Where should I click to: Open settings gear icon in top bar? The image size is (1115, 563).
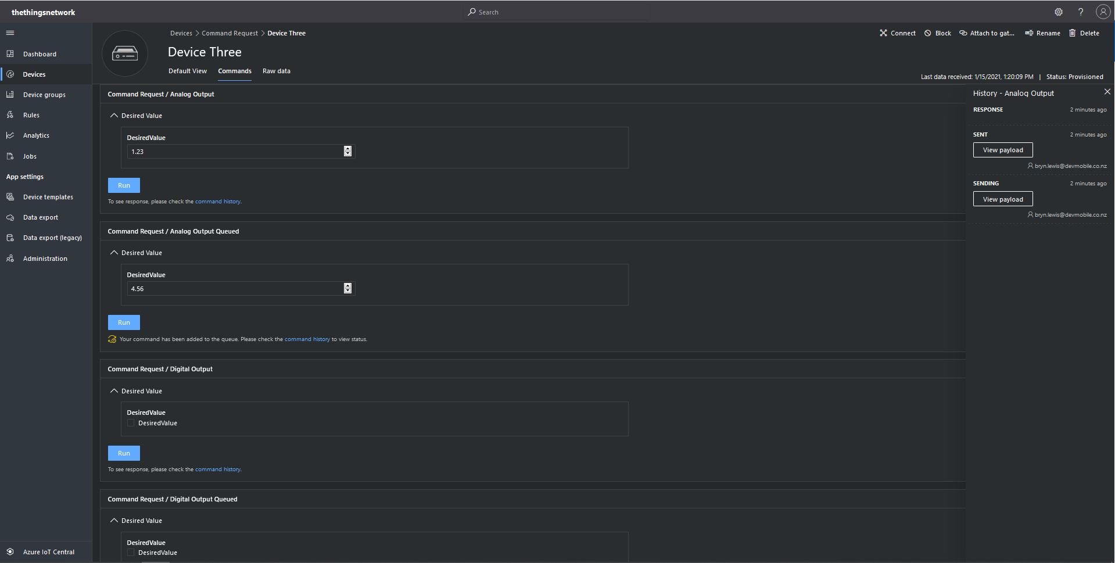click(x=1058, y=12)
